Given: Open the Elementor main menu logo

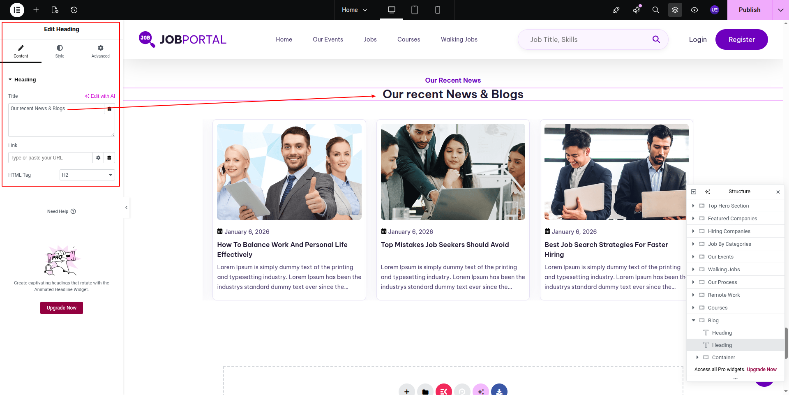Looking at the screenshot, I should coord(17,10).
